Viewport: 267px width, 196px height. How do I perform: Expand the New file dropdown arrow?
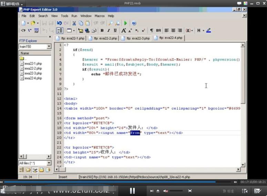[28, 23]
